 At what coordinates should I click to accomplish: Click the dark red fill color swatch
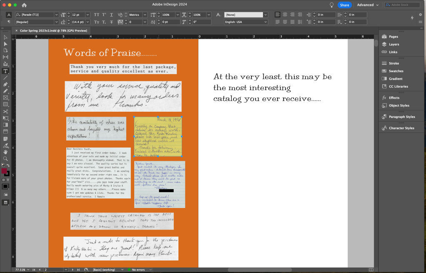click(5, 171)
